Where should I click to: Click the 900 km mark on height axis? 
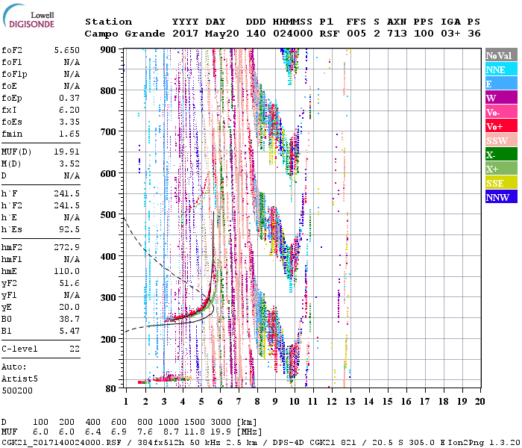point(110,49)
